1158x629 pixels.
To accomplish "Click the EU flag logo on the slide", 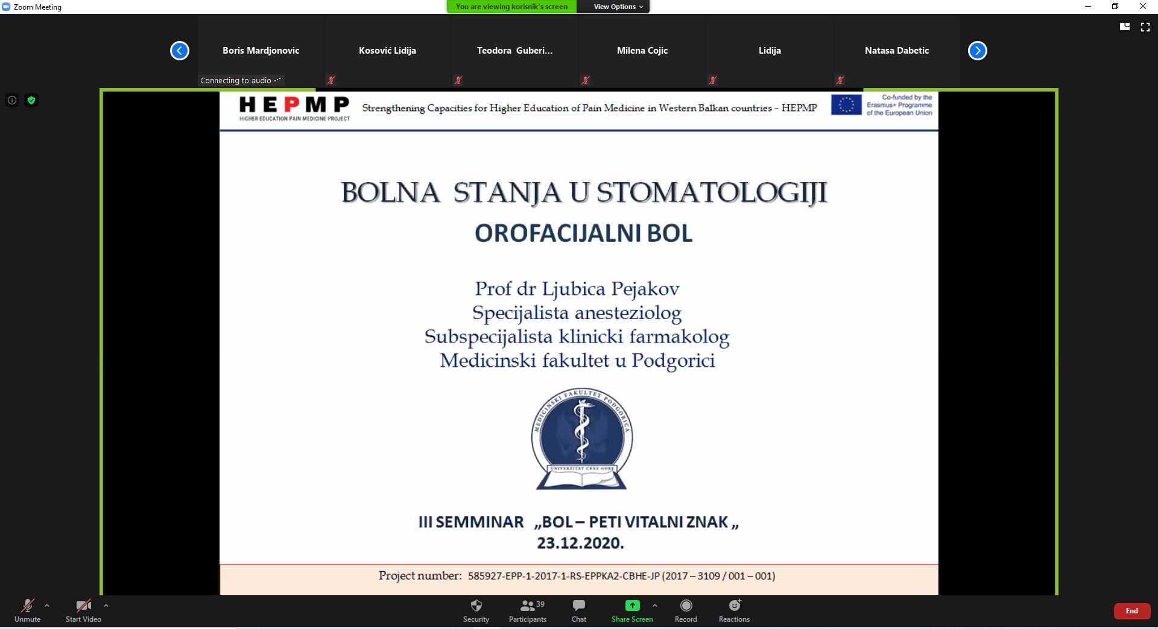I will coord(846,105).
